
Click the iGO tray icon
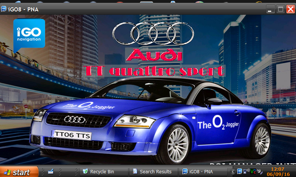[x=239, y=171]
